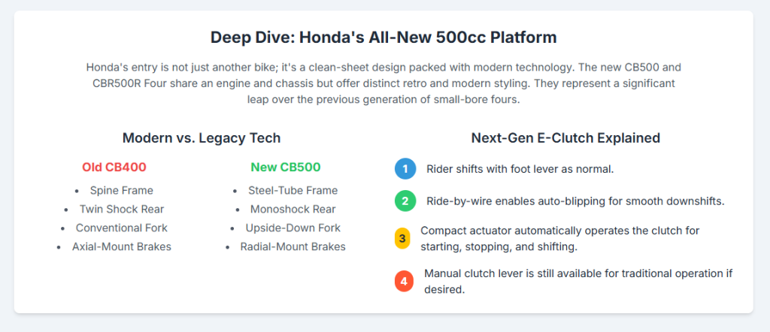This screenshot has height=332, width=770.
Task: Click the Radial-Mount Brakes list item
Action: tap(293, 246)
